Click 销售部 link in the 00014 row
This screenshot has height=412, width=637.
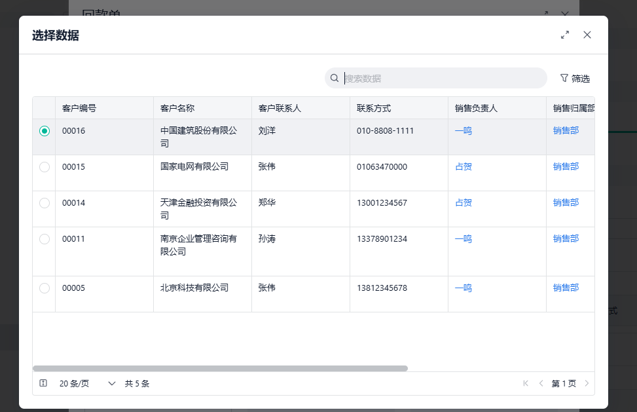coord(566,203)
